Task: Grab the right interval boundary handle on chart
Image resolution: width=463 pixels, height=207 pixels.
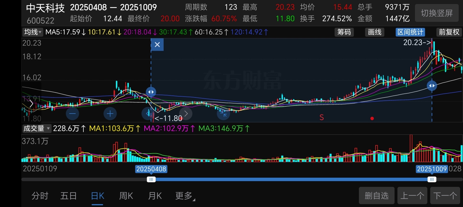Action: click(x=432, y=86)
